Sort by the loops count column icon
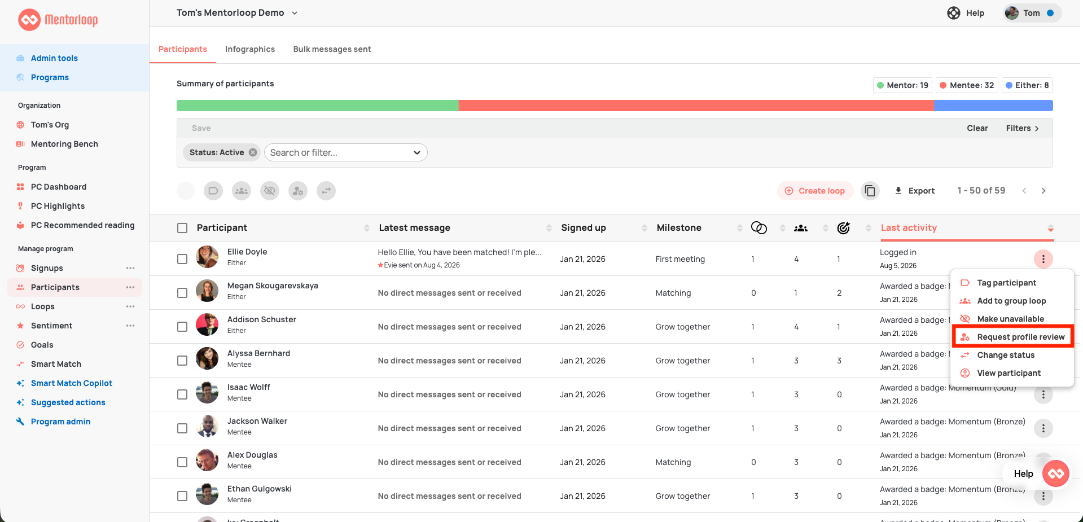Image resolution: width=1083 pixels, height=522 pixels. [x=759, y=227]
